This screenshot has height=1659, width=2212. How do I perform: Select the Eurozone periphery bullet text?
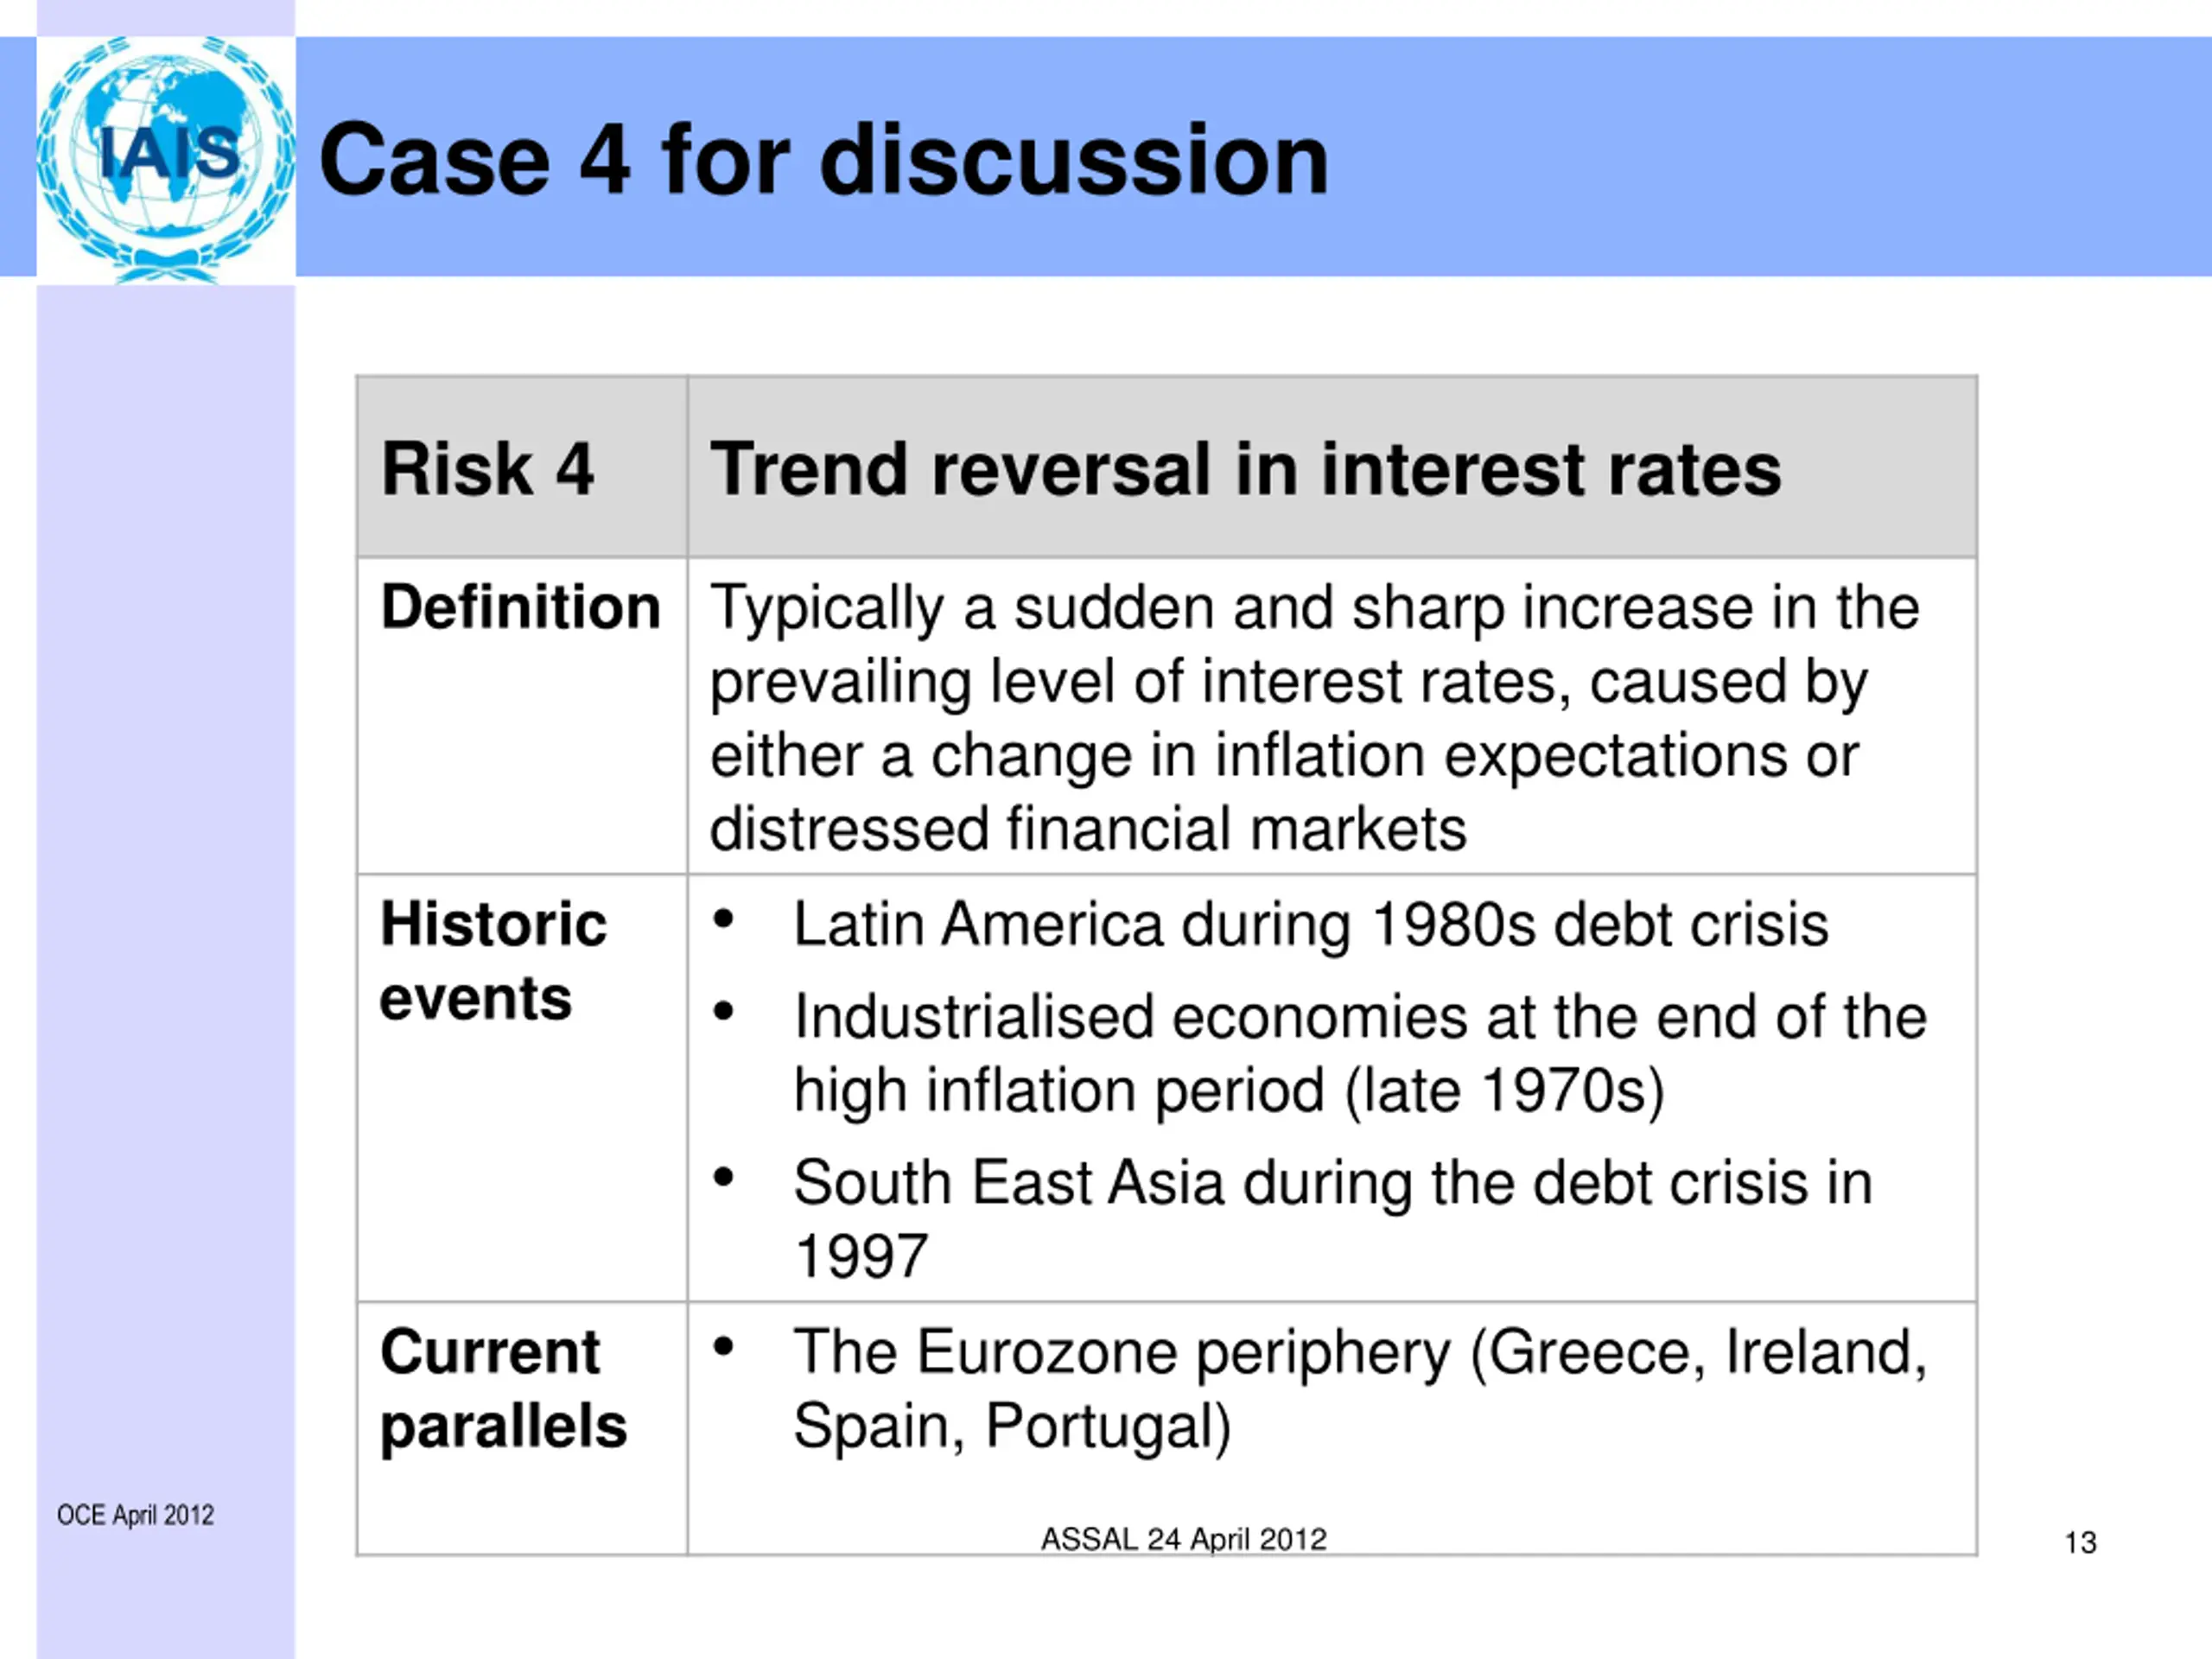(1360, 1389)
